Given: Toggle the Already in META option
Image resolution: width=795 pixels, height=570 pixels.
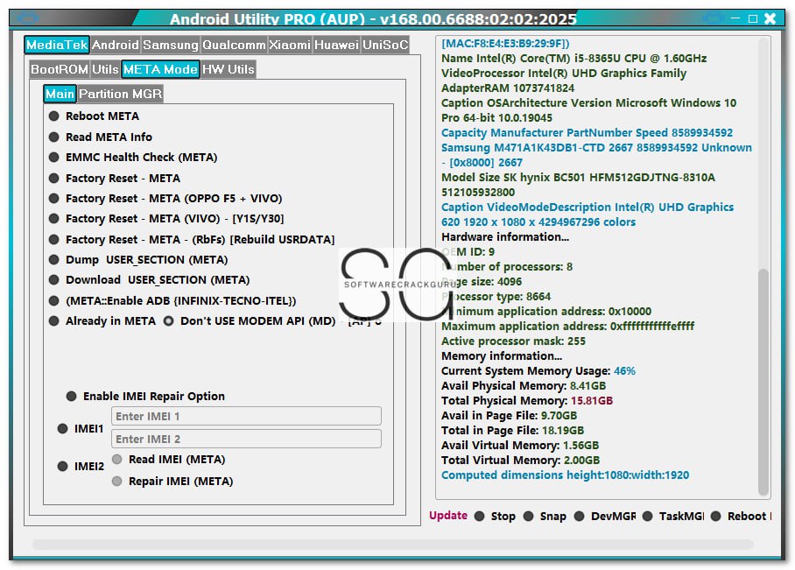Looking at the screenshot, I should coord(102,321).
